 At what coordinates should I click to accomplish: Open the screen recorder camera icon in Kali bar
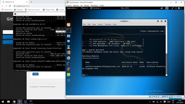coord(162,8)
